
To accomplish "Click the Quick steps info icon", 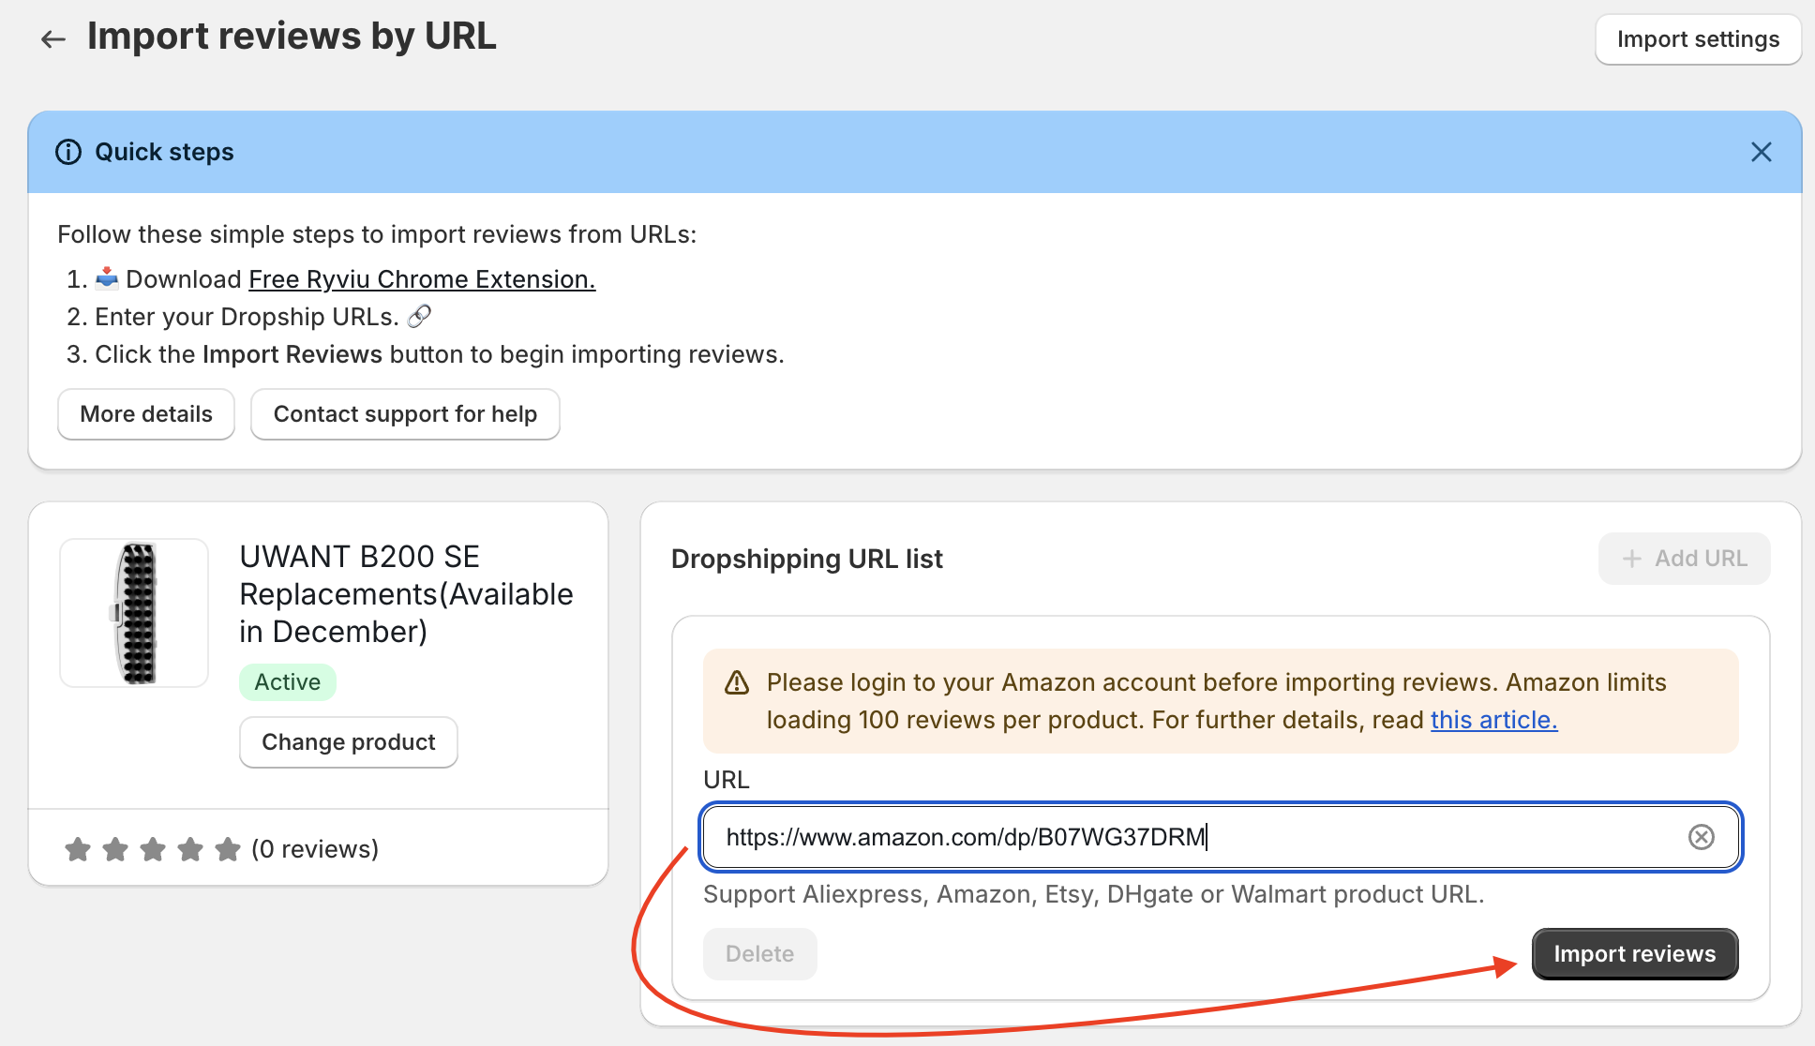I will click(68, 152).
